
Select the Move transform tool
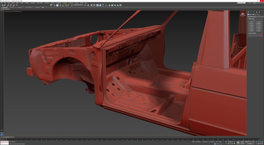[54, 5]
